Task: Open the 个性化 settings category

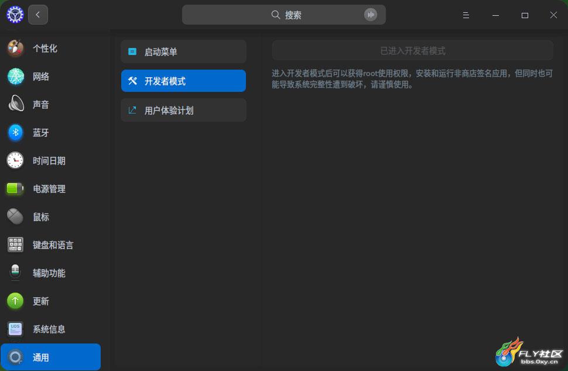Action: [x=51, y=49]
